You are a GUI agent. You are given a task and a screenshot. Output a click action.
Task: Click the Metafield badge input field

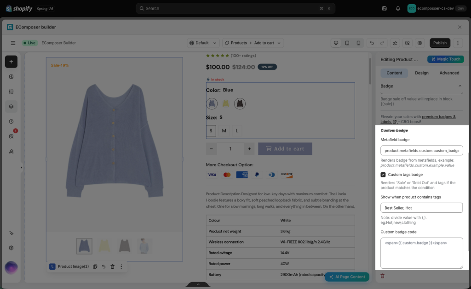coord(421,150)
